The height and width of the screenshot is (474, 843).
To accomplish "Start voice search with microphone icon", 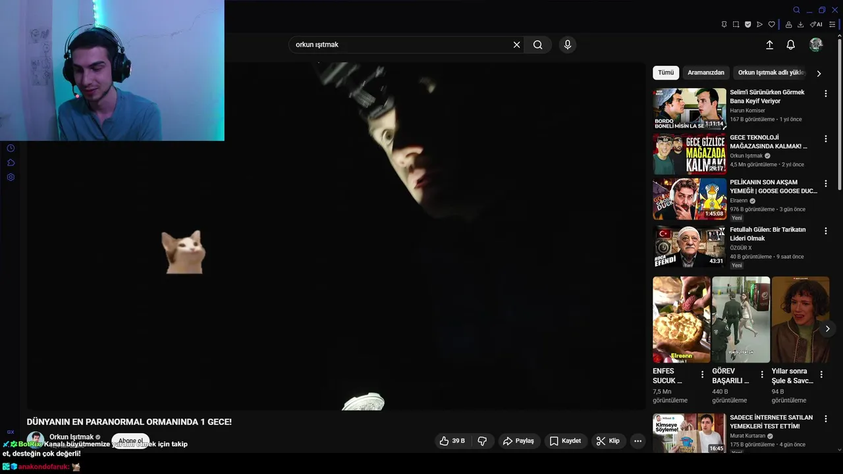I will (568, 45).
